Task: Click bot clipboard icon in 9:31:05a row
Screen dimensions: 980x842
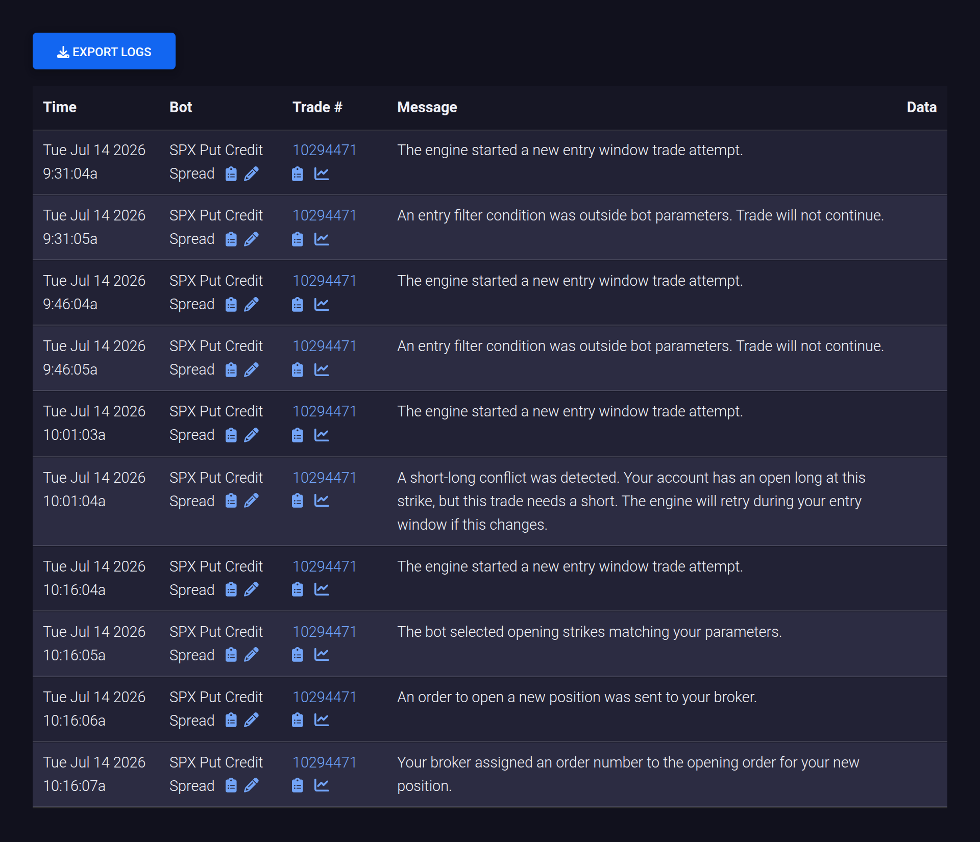Action: coord(231,239)
